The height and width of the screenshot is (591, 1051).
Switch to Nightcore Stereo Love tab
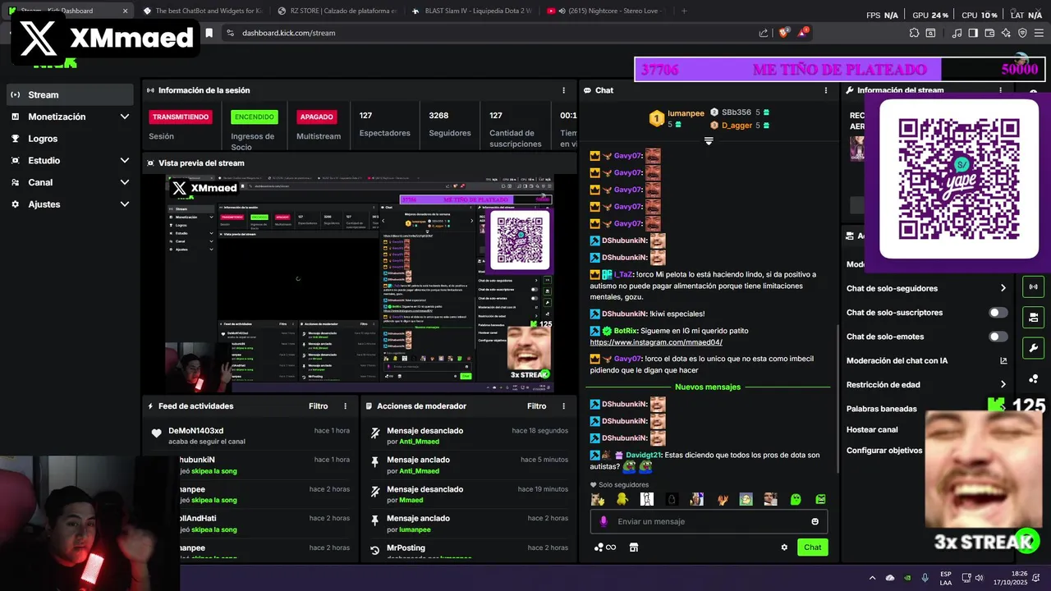coord(606,11)
